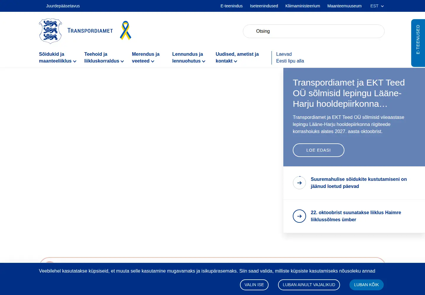This screenshot has height=295, width=425.
Task: Visit Kliimaministeerium top bar link
Action: [x=303, y=6]
